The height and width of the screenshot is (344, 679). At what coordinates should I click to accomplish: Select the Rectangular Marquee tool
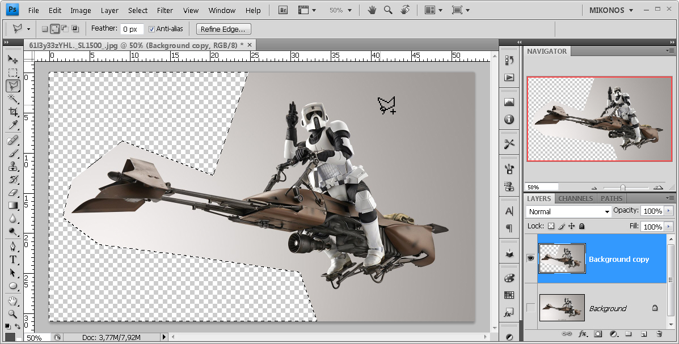[x=12, y=73]
